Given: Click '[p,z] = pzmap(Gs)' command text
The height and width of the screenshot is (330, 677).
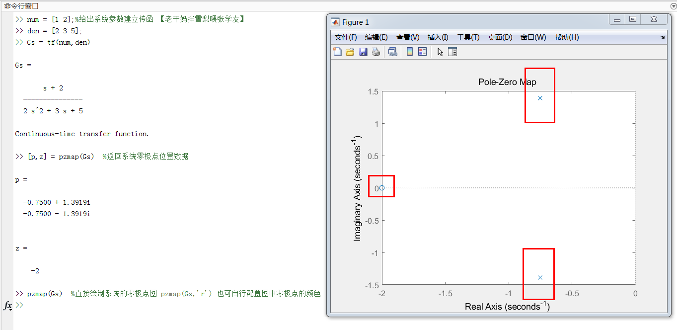Looking at the screenshot, I should 61,157.
